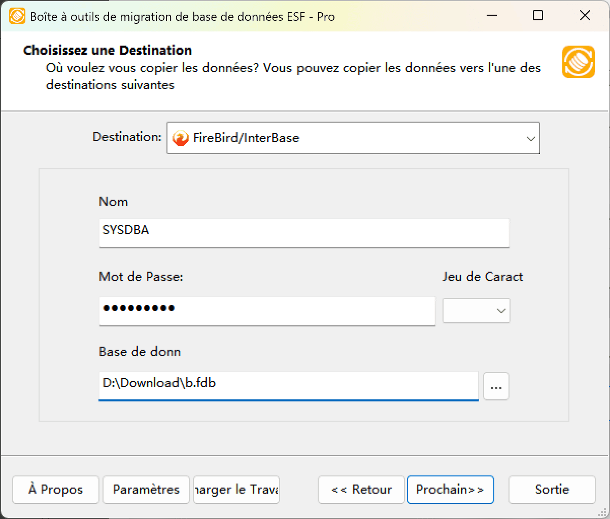
Task: Proceed with the Prochain>> button
Action: pyautogui.click(x=451, y=490)
